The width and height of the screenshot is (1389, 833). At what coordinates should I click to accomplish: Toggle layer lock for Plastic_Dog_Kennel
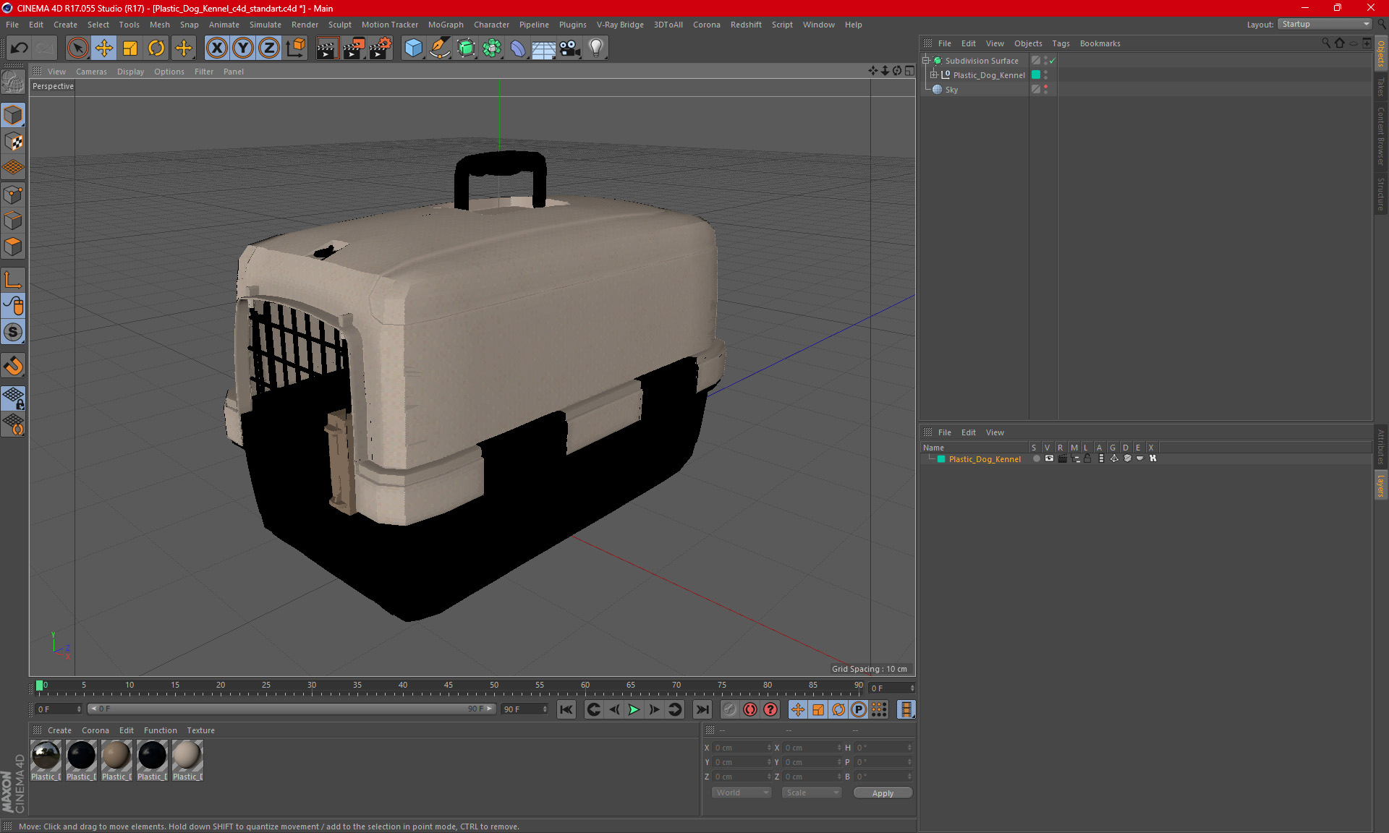tap(1087, 458)
